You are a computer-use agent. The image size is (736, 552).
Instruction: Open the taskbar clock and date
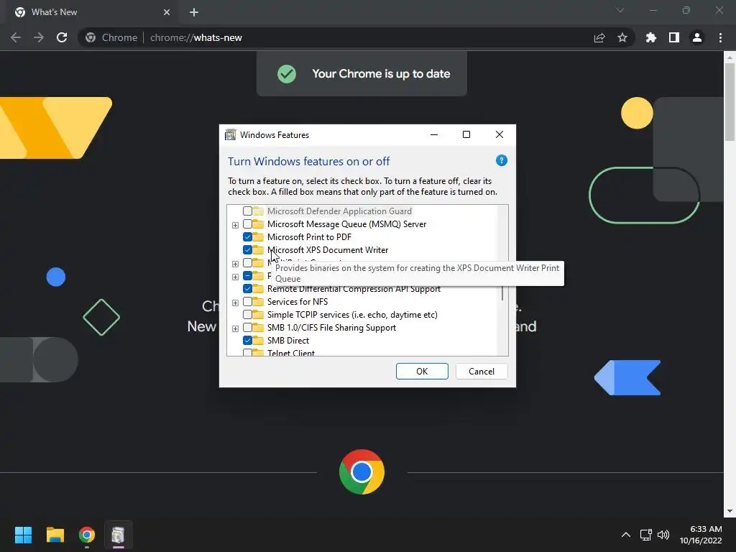click(701, 535)
